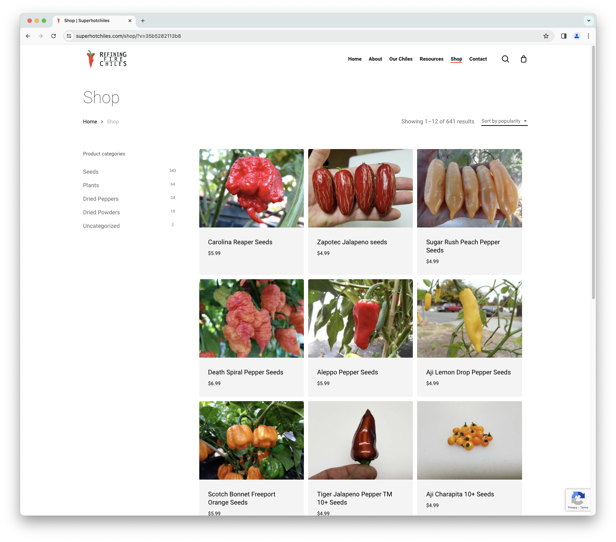Open Tiger Jalapeno Pepper product image

tap(360, 440)
